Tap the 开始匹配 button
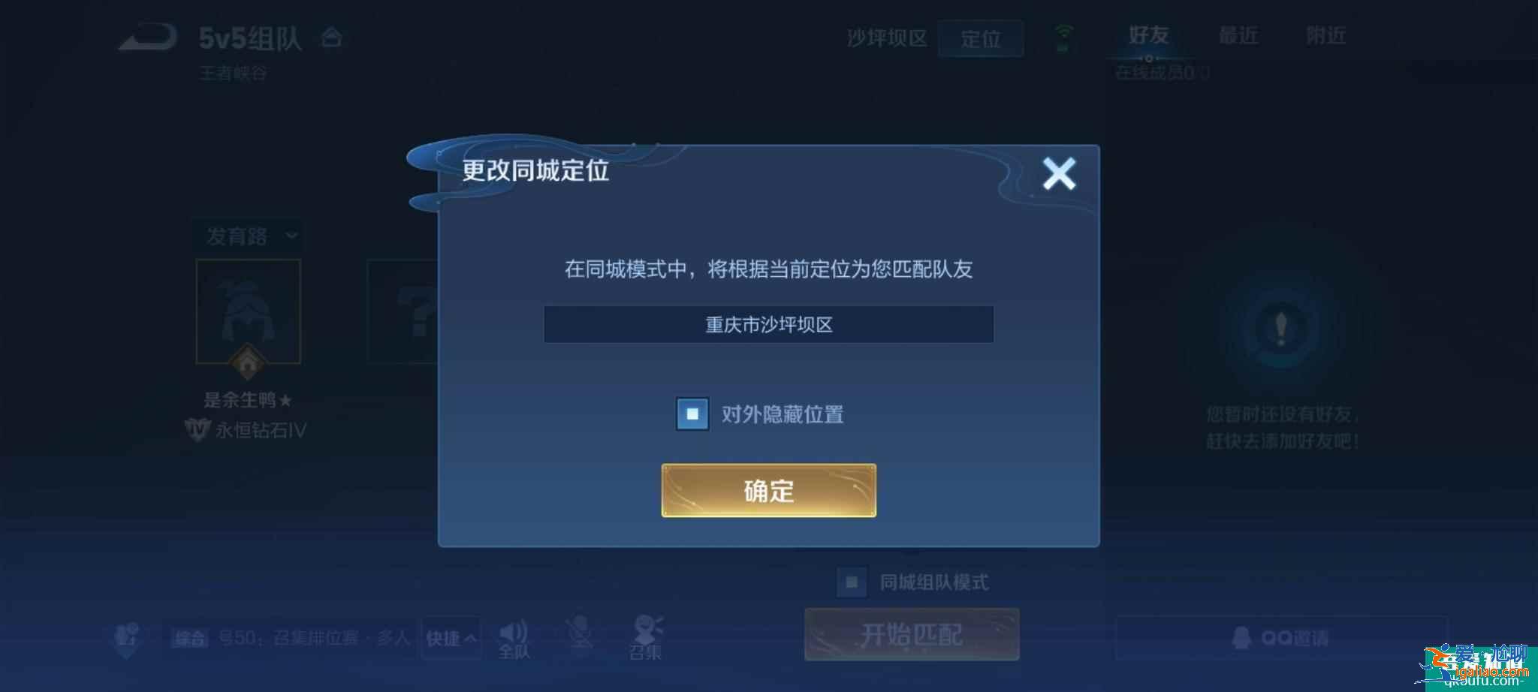The image size is (1538, 692). coord(912,635)
